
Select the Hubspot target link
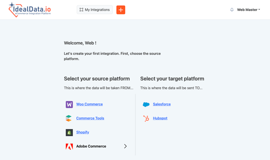160,118
